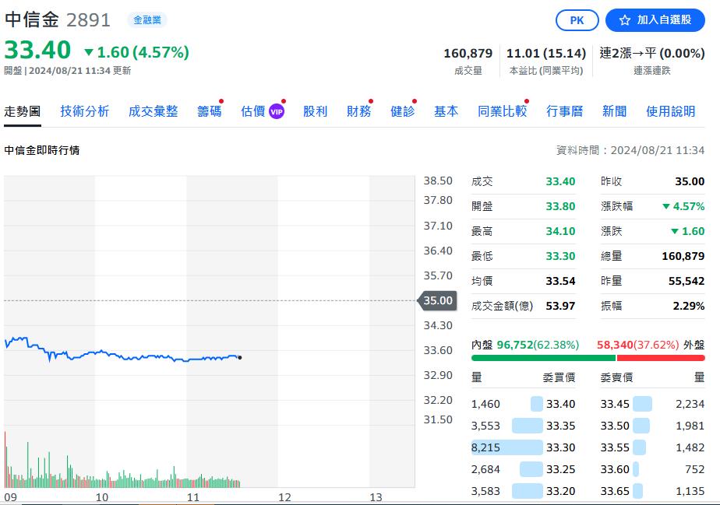This screenshot has height=505, width=720.
Task: Click the 振幅 2.29% value
Action: (689, 306)
